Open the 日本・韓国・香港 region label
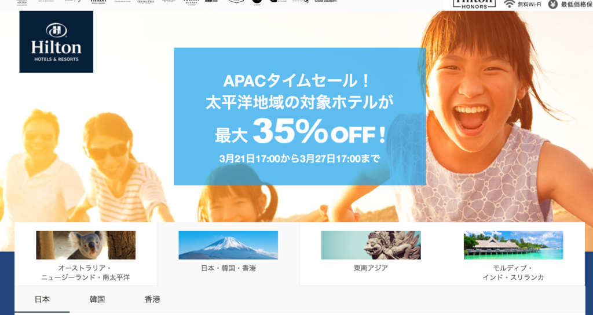This screenshot has width=593, height=315. pyautogui.click(x=228, y=268)
